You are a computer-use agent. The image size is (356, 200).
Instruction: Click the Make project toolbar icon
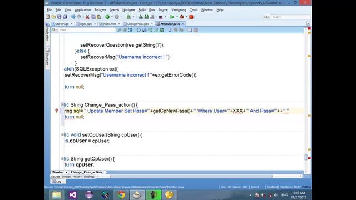pyautogui.click(x=141, y=17)
